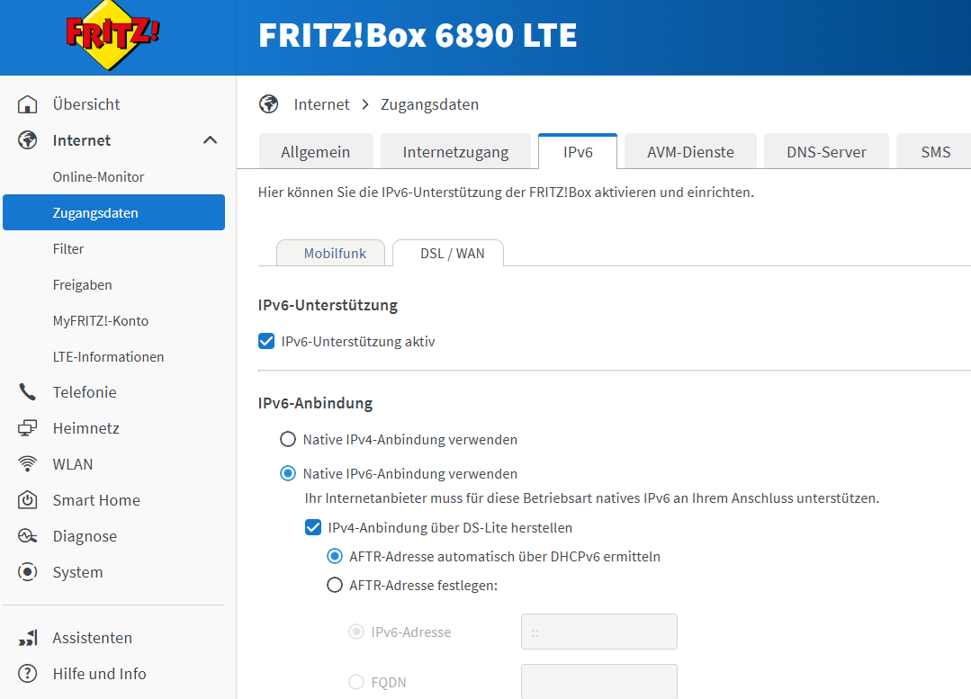
Task: Open the Smart Home section icon
Action: tap(26, 499)
